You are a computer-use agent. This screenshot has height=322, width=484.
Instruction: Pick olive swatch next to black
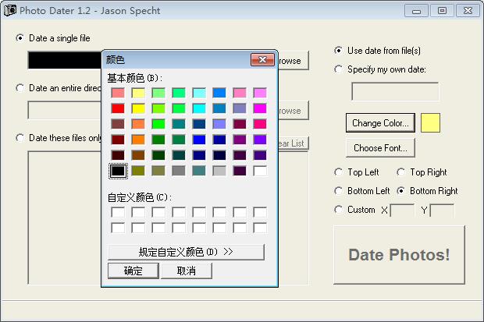(x=138, y=171)
